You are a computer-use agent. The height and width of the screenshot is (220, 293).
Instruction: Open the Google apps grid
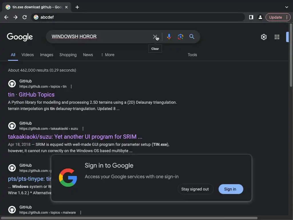(x=277, y=37)
